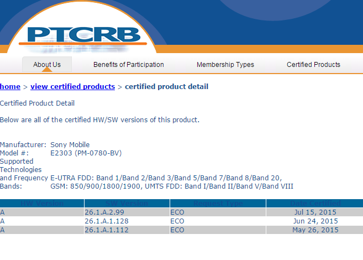Click the Request Type column header
The image size is (363, 260).
(218, 204)
